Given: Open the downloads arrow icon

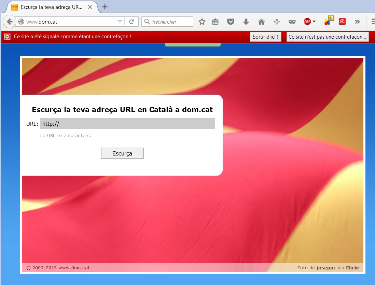Looking at the screenshot, I should coord(246,22).
